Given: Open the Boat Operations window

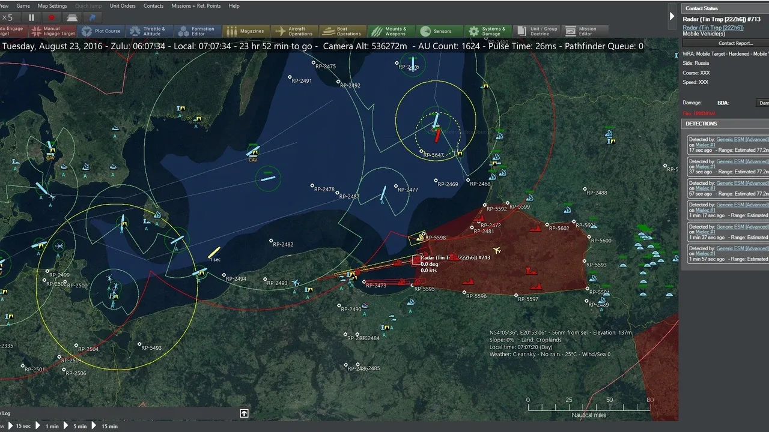Looking at the screenshot, I should [x=342, y=31].
